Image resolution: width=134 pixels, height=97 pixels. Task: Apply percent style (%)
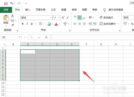click(132, 24)
